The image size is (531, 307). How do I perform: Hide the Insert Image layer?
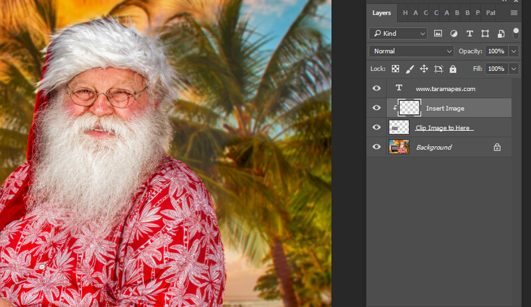tap(376, 108)
